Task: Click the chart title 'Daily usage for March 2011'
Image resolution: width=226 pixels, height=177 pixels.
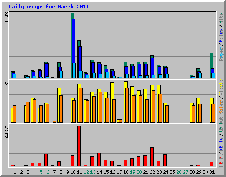Action: pyautogui.click(x=49, y=7)
